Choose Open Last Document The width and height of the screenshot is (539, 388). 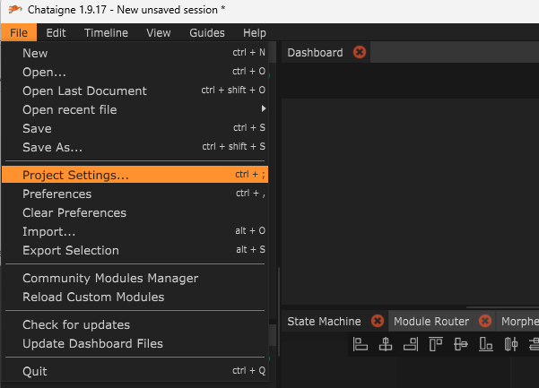coord(135,91)
